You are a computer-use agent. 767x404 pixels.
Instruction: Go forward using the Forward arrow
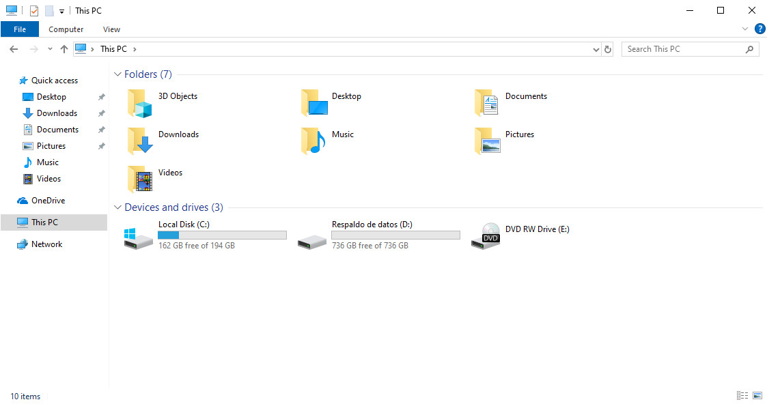point(33,49)
